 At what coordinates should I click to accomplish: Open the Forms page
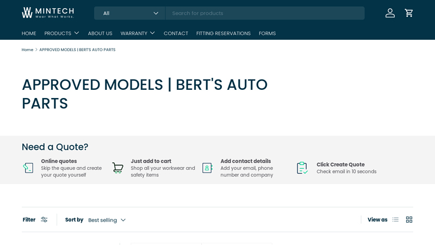click(x=267, y=33)
